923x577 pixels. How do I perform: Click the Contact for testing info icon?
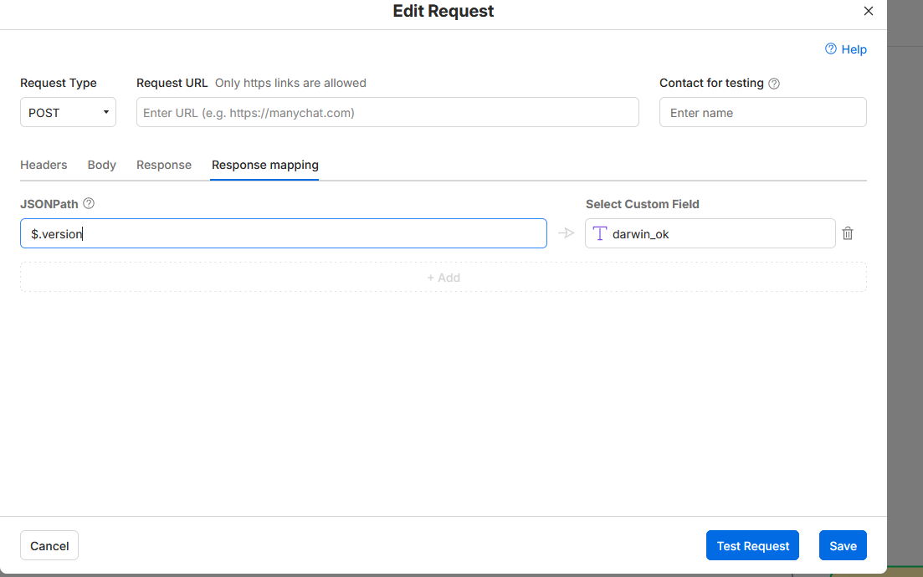click(774, 84)
